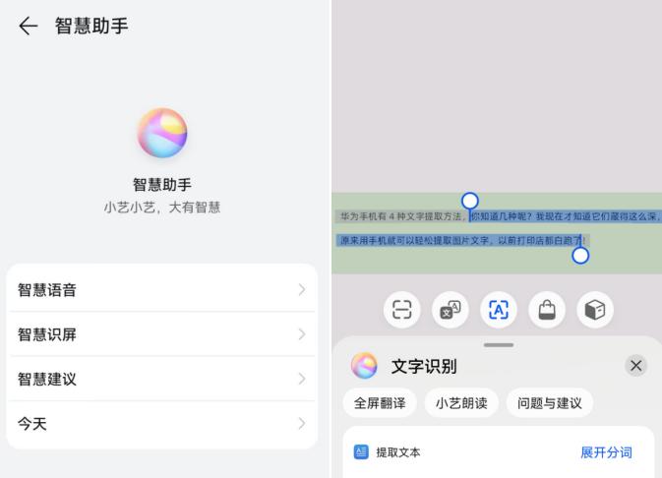Expand chevron on 智慧建议 row

point(302,379)
